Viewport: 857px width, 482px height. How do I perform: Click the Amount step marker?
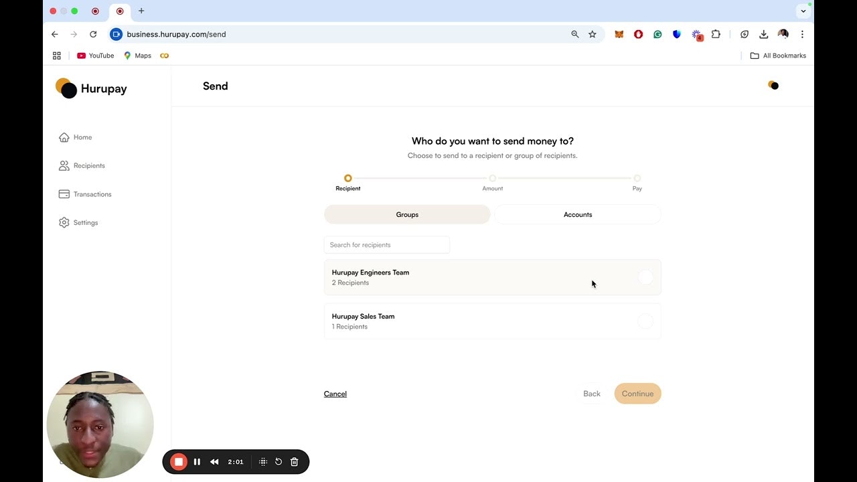(x=493, y=178)
